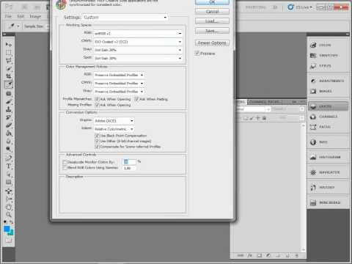352x264 pixels.
Task: Select the Quick Selection tool
Action: coord(9,69)
